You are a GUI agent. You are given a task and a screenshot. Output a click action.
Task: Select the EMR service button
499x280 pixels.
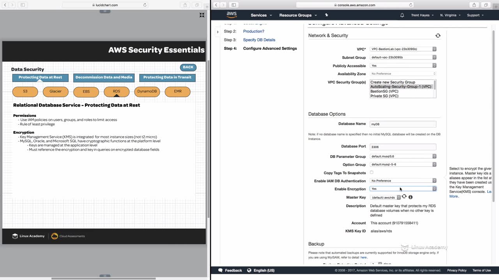pos(177,91)
